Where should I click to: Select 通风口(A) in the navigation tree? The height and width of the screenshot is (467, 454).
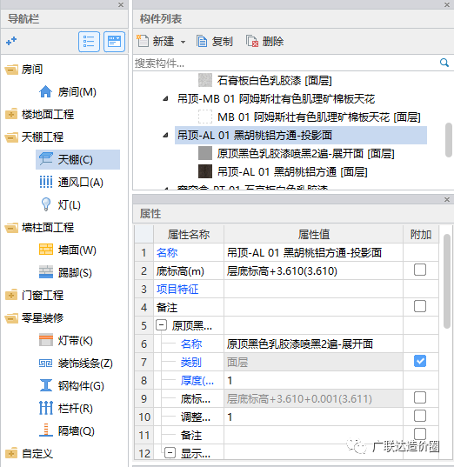point(71,182)
